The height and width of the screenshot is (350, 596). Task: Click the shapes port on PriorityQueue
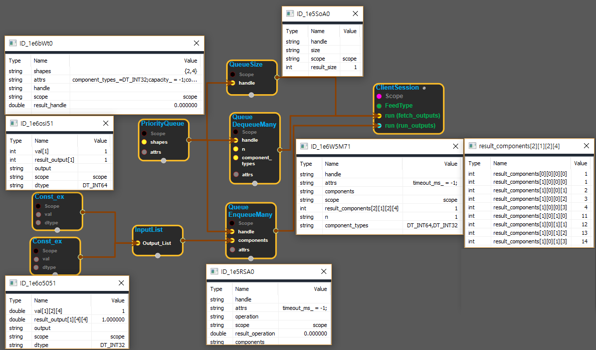coord(144,142)
